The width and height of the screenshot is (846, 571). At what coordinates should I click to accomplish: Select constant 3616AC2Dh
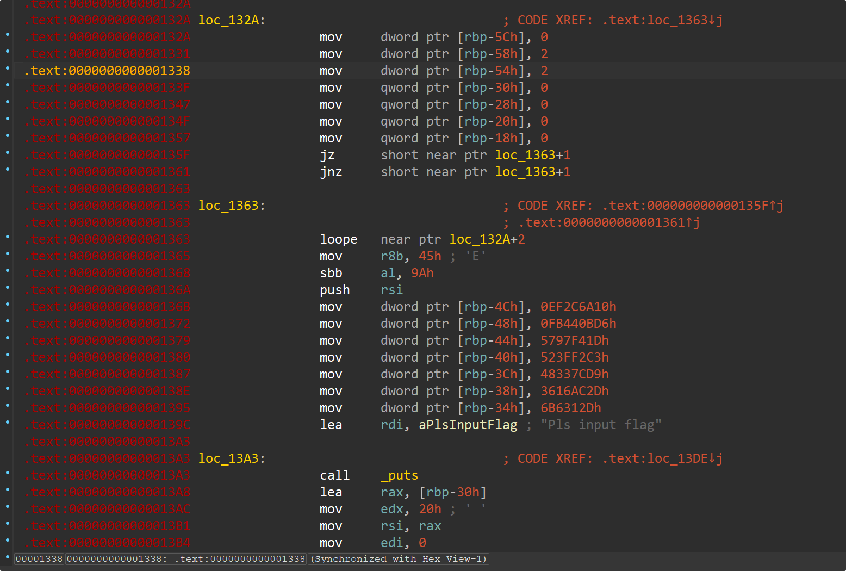[575, 391]
